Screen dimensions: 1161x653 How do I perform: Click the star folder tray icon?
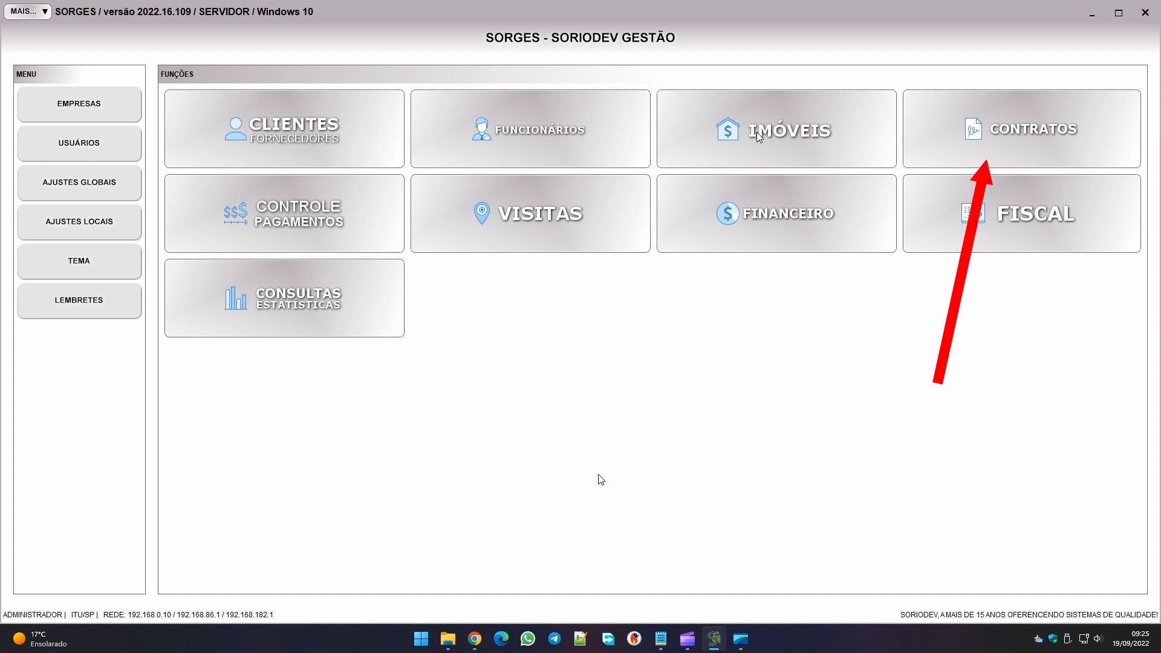click(1038, 638)
